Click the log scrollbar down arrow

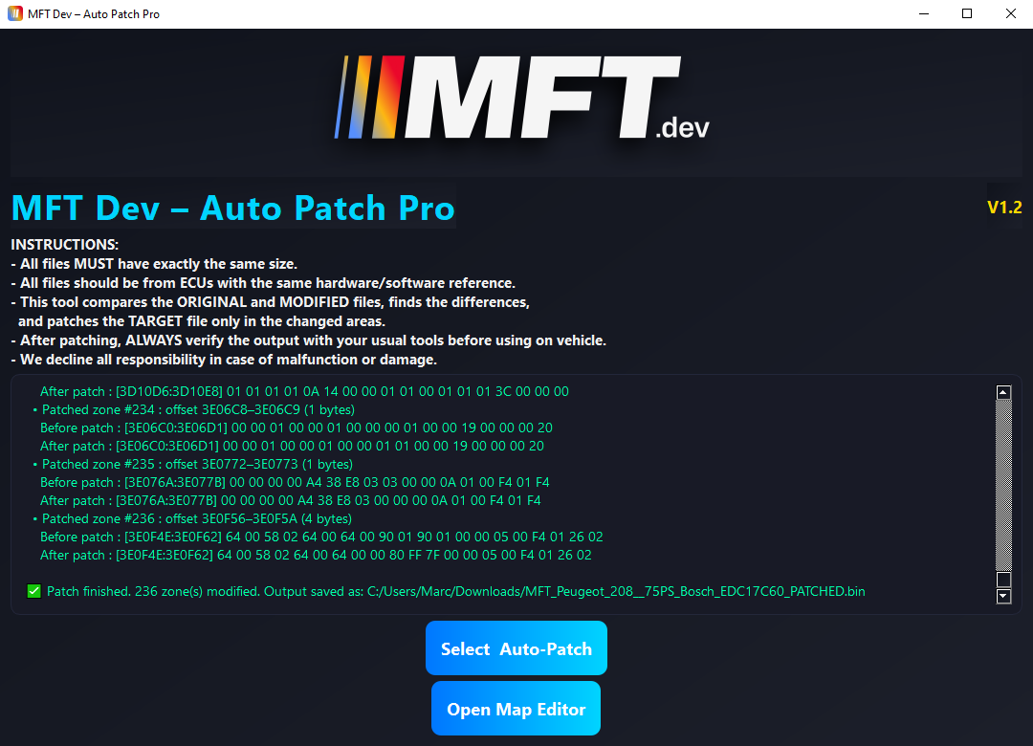(x=1003, y=597)
